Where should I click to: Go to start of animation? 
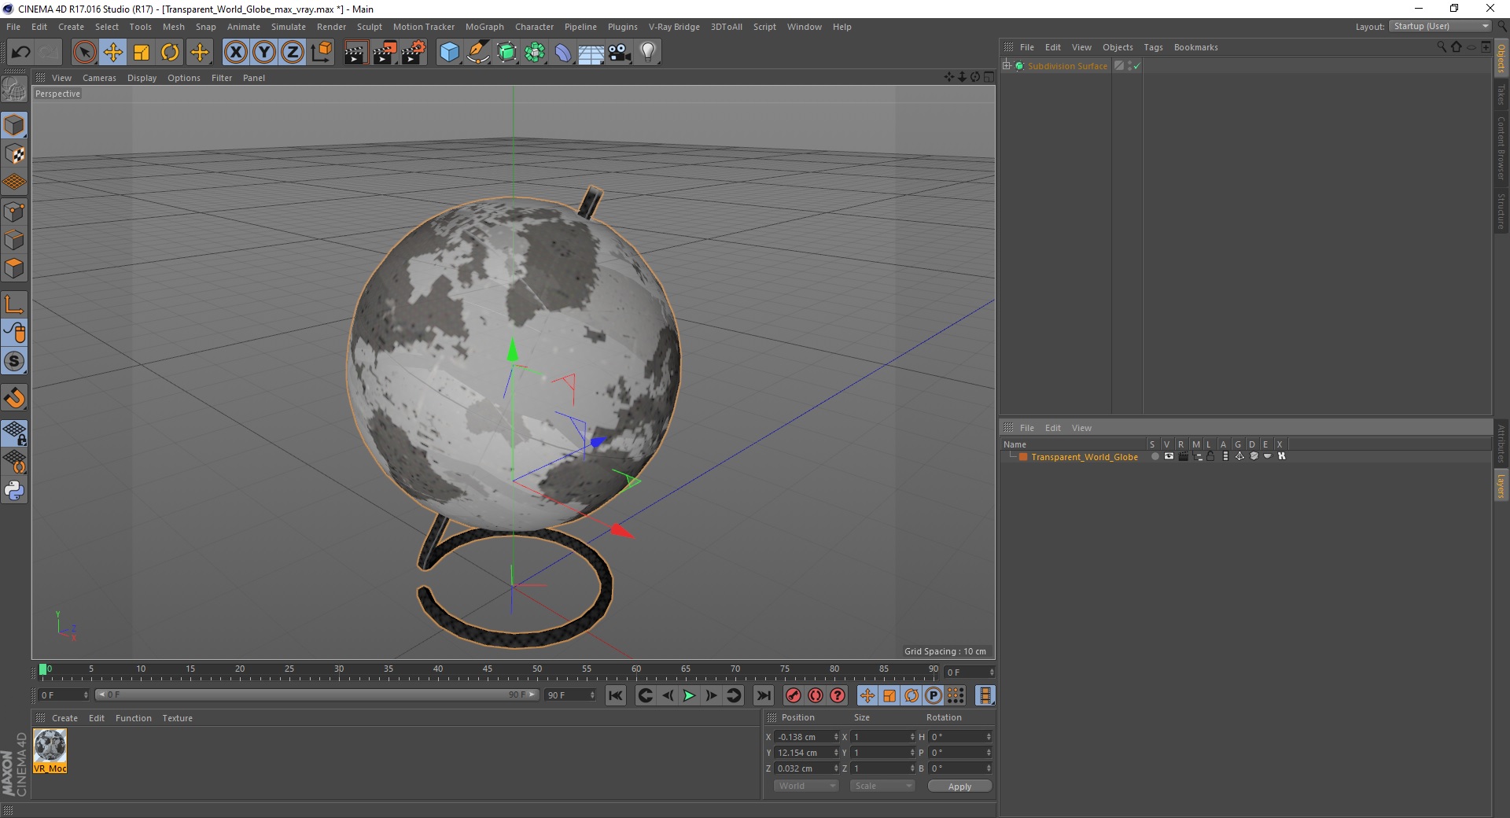(x=616, y=695)
